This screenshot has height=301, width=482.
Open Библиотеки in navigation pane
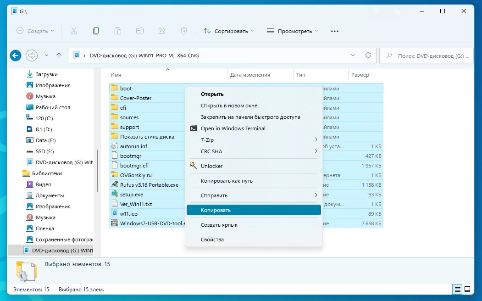coord(47,173)
